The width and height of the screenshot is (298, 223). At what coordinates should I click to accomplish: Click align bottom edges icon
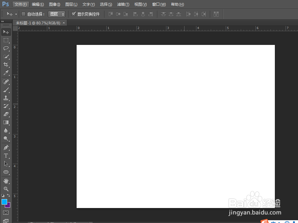126,14
